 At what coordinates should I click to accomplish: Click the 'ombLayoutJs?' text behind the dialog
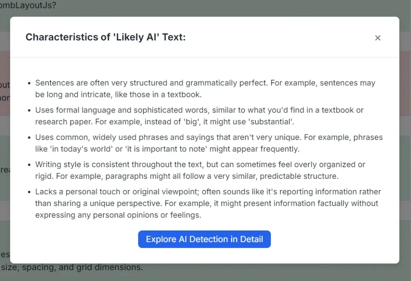click(x=27, y=6)
